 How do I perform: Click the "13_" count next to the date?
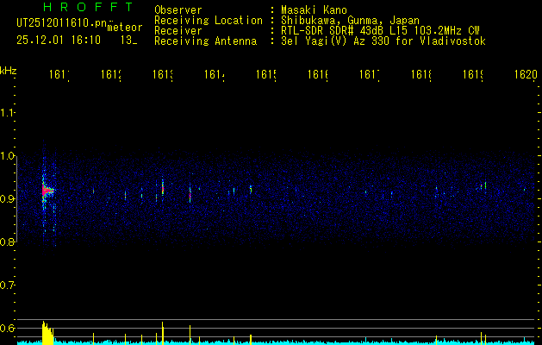coord(129,41)
